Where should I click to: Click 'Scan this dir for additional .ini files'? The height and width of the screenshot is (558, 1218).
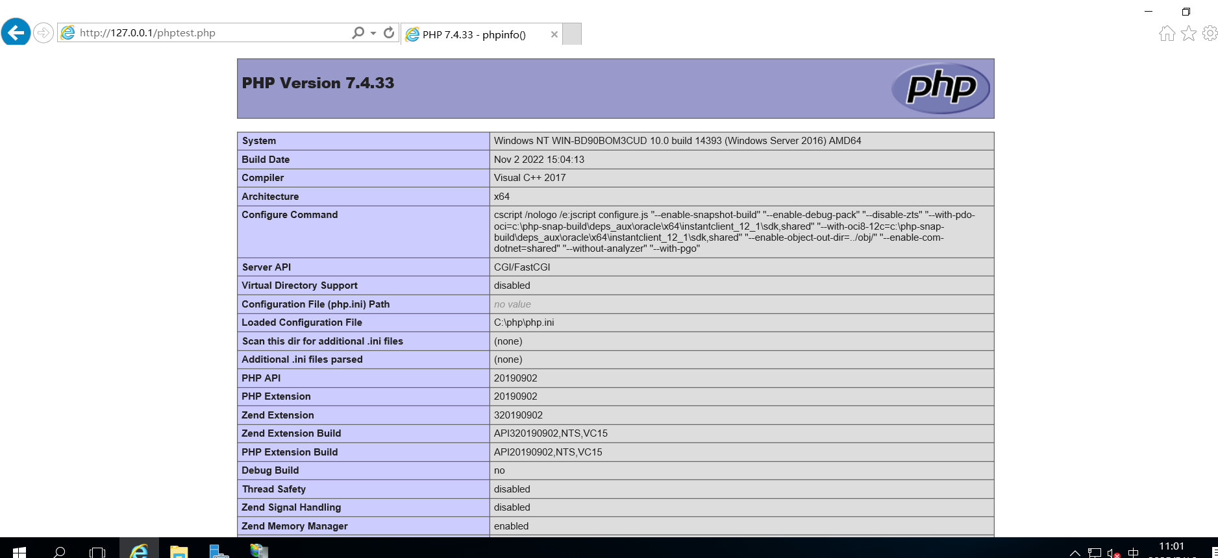click(323, 341)
